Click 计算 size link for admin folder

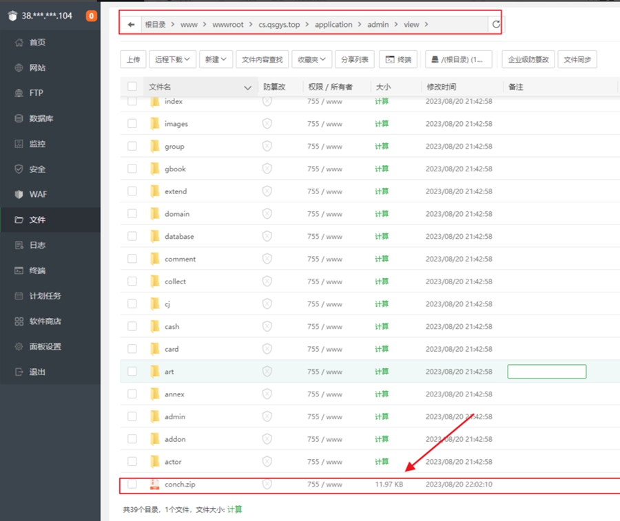pos(382,417)
